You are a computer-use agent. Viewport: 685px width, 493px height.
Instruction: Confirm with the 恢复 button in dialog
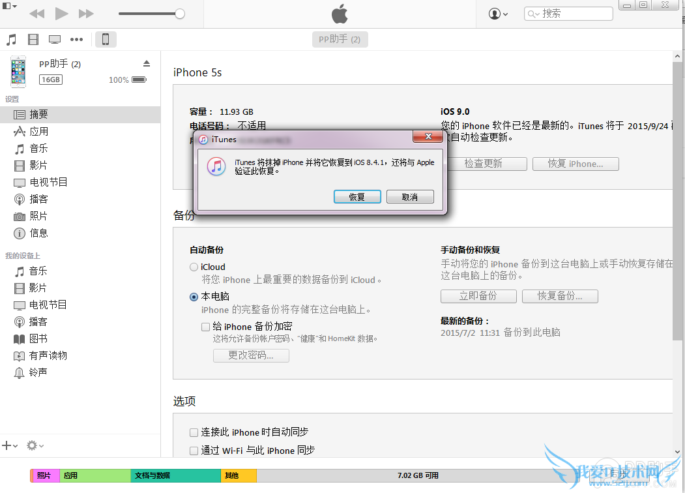pyautogui.click(x=357, y=197)
